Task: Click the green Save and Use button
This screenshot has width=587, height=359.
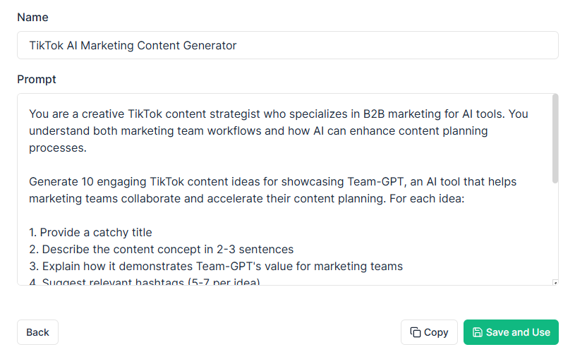Action: (x=511, y=332)
